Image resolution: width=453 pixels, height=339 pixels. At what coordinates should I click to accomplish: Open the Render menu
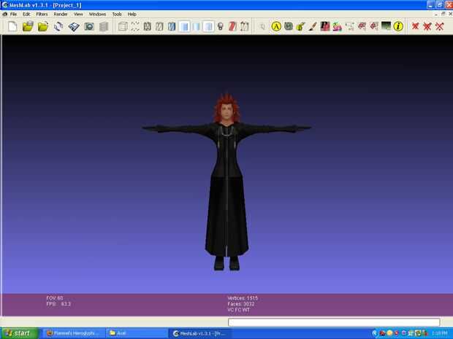[61, 14]
